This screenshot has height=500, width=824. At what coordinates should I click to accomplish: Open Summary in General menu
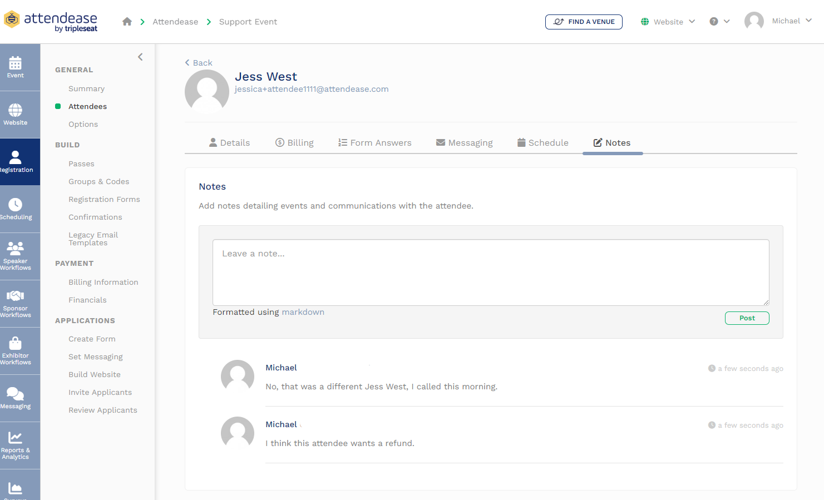[86, 88]
